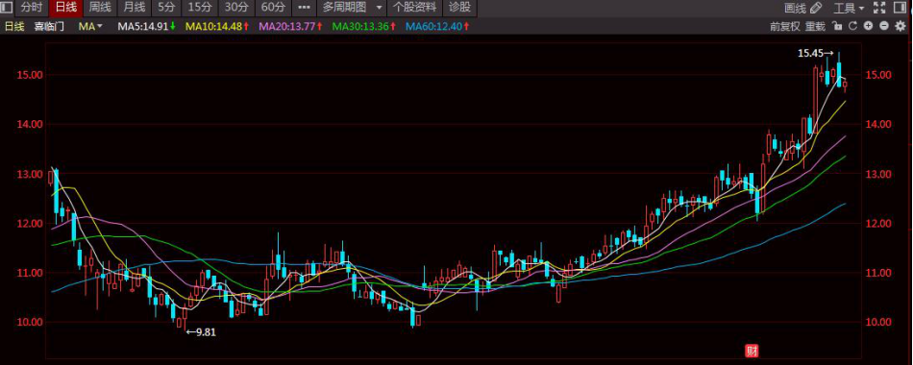Toggle the right side panel layout icon
913x365 pixels.
[901, 8]
